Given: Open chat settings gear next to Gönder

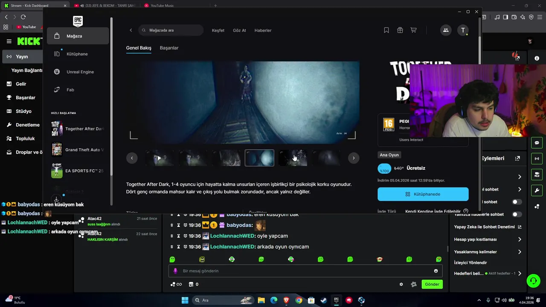Looking at the screenshot, I should pos(401,284).
